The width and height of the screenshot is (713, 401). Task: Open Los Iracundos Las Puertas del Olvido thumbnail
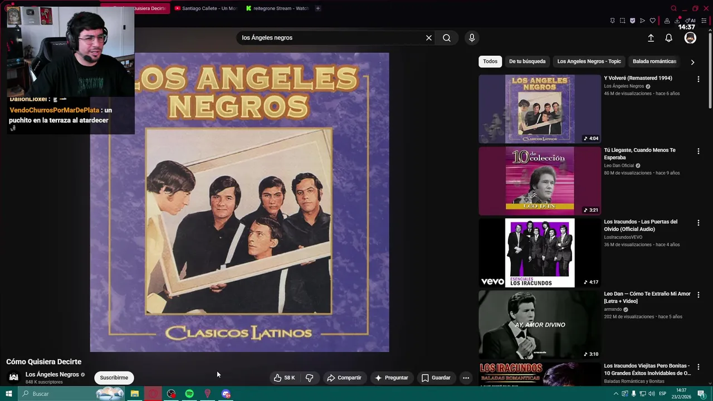(540, 253)
